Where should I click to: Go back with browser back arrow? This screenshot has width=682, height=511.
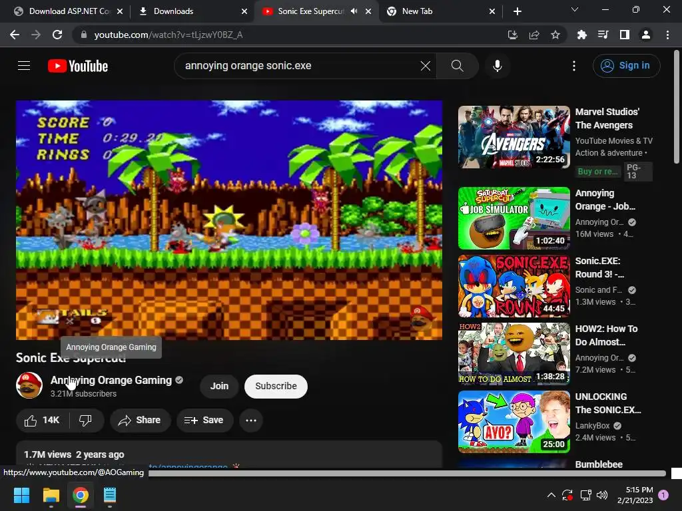tap(15, 35)
